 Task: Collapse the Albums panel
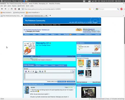pos(100,85)
